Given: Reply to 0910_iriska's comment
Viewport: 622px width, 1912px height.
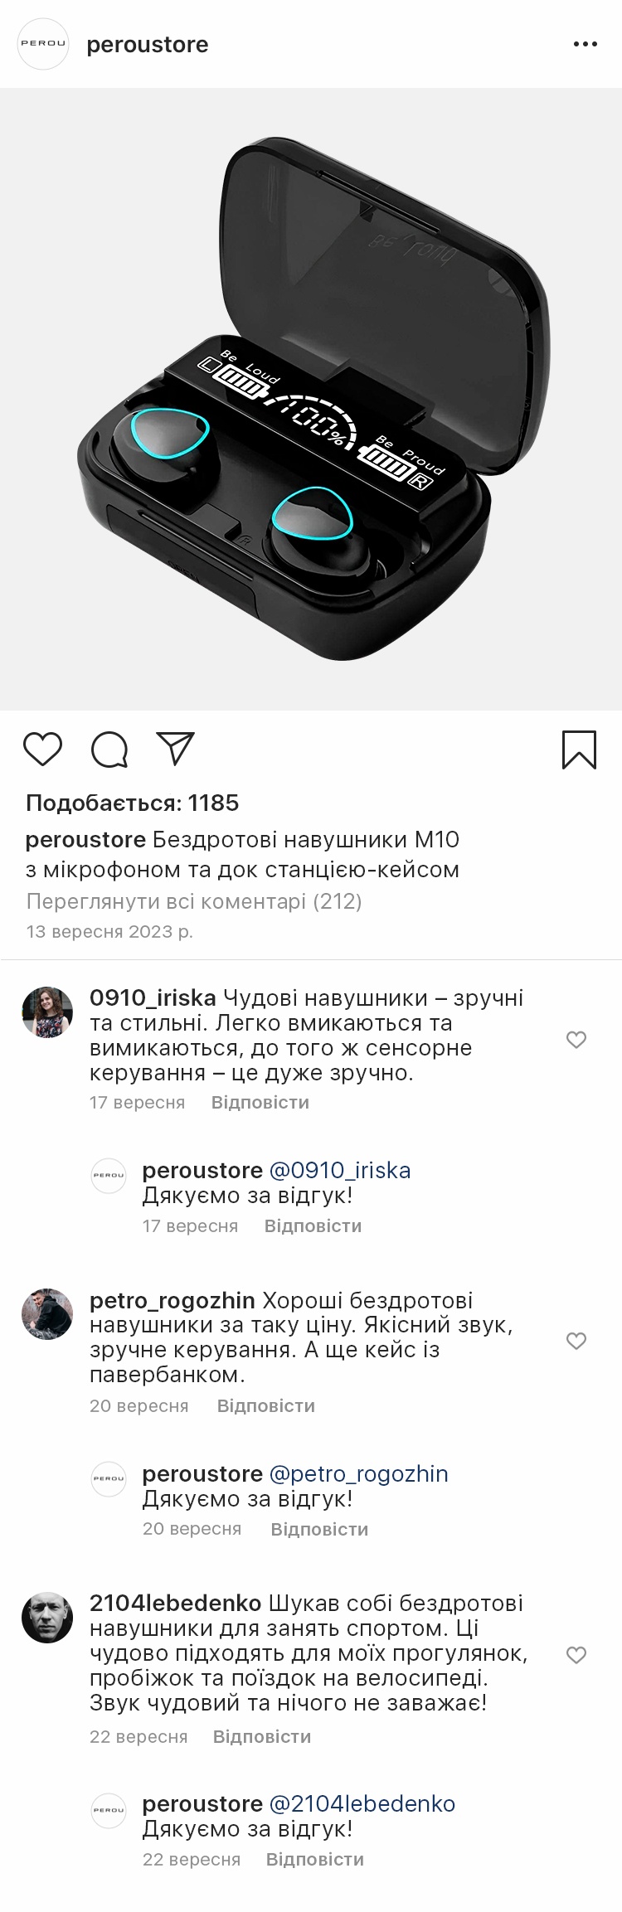Looking at the screenshot, I should [260, 1103].
